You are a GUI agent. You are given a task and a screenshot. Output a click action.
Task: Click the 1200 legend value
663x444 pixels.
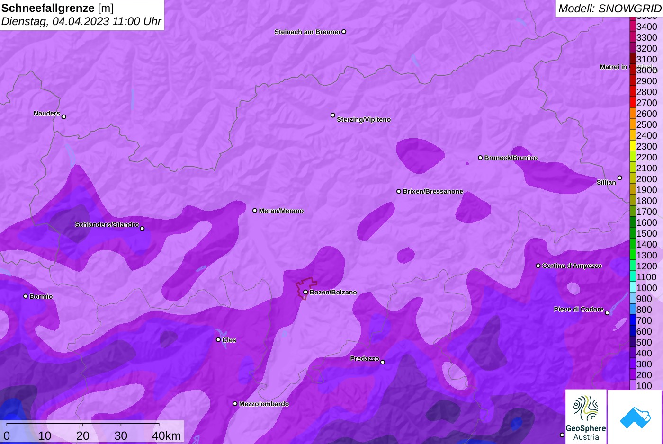(x=646, y=266)
